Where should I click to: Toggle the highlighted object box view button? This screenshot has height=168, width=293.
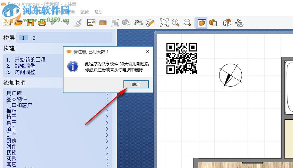(x=201, y=23)
